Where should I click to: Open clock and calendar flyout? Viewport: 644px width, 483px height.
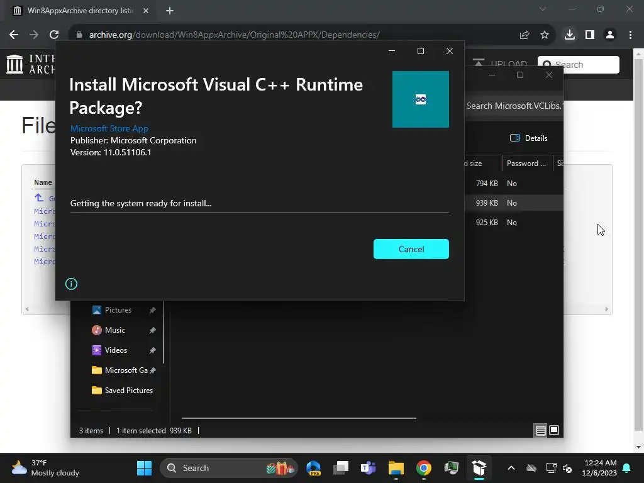tap(599, 468)
